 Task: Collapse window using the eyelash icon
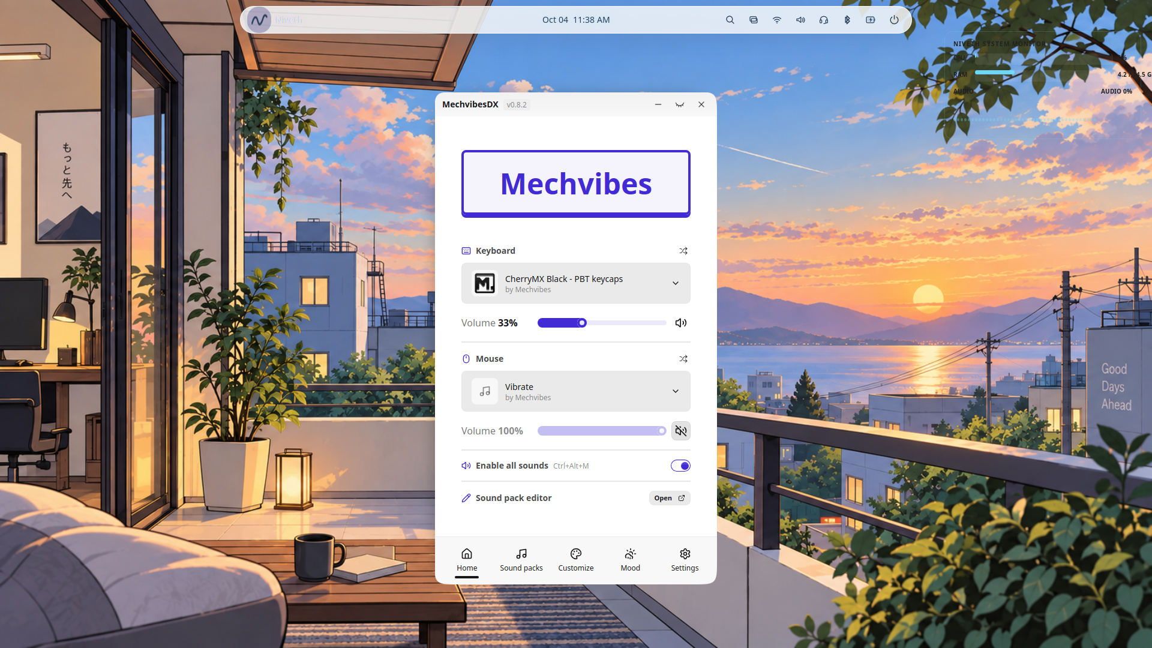[680, 104]
